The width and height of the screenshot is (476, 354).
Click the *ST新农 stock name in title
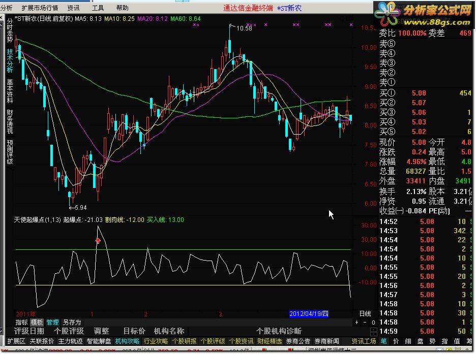(289, 8)
